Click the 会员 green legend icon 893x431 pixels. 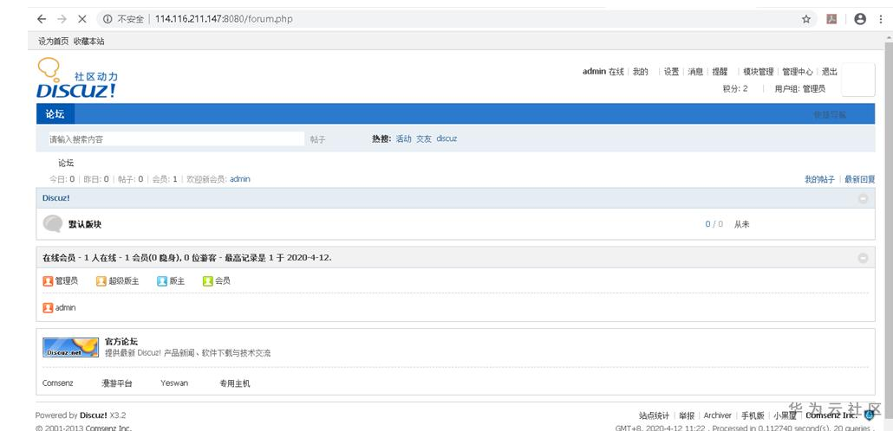coord(208,280)
